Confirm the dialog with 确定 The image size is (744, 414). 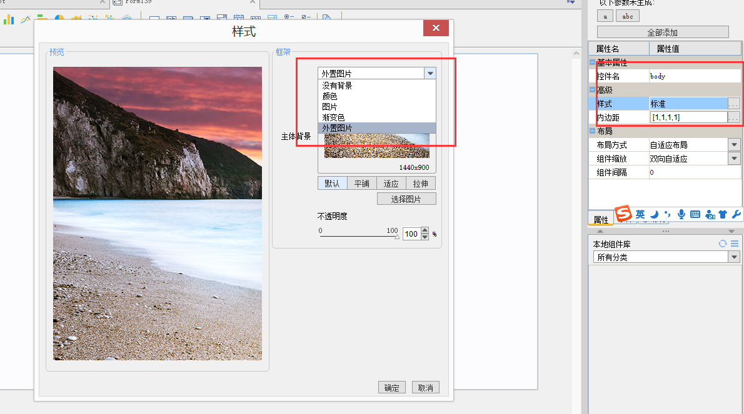392,388
